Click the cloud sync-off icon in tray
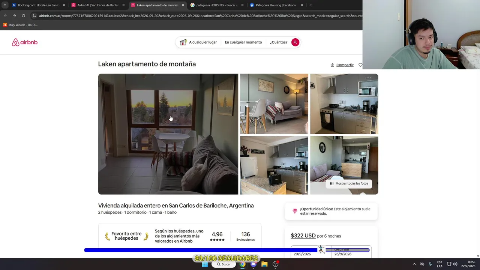The width and height of the screenshot is (480, 270). click(x=422, y=264)
